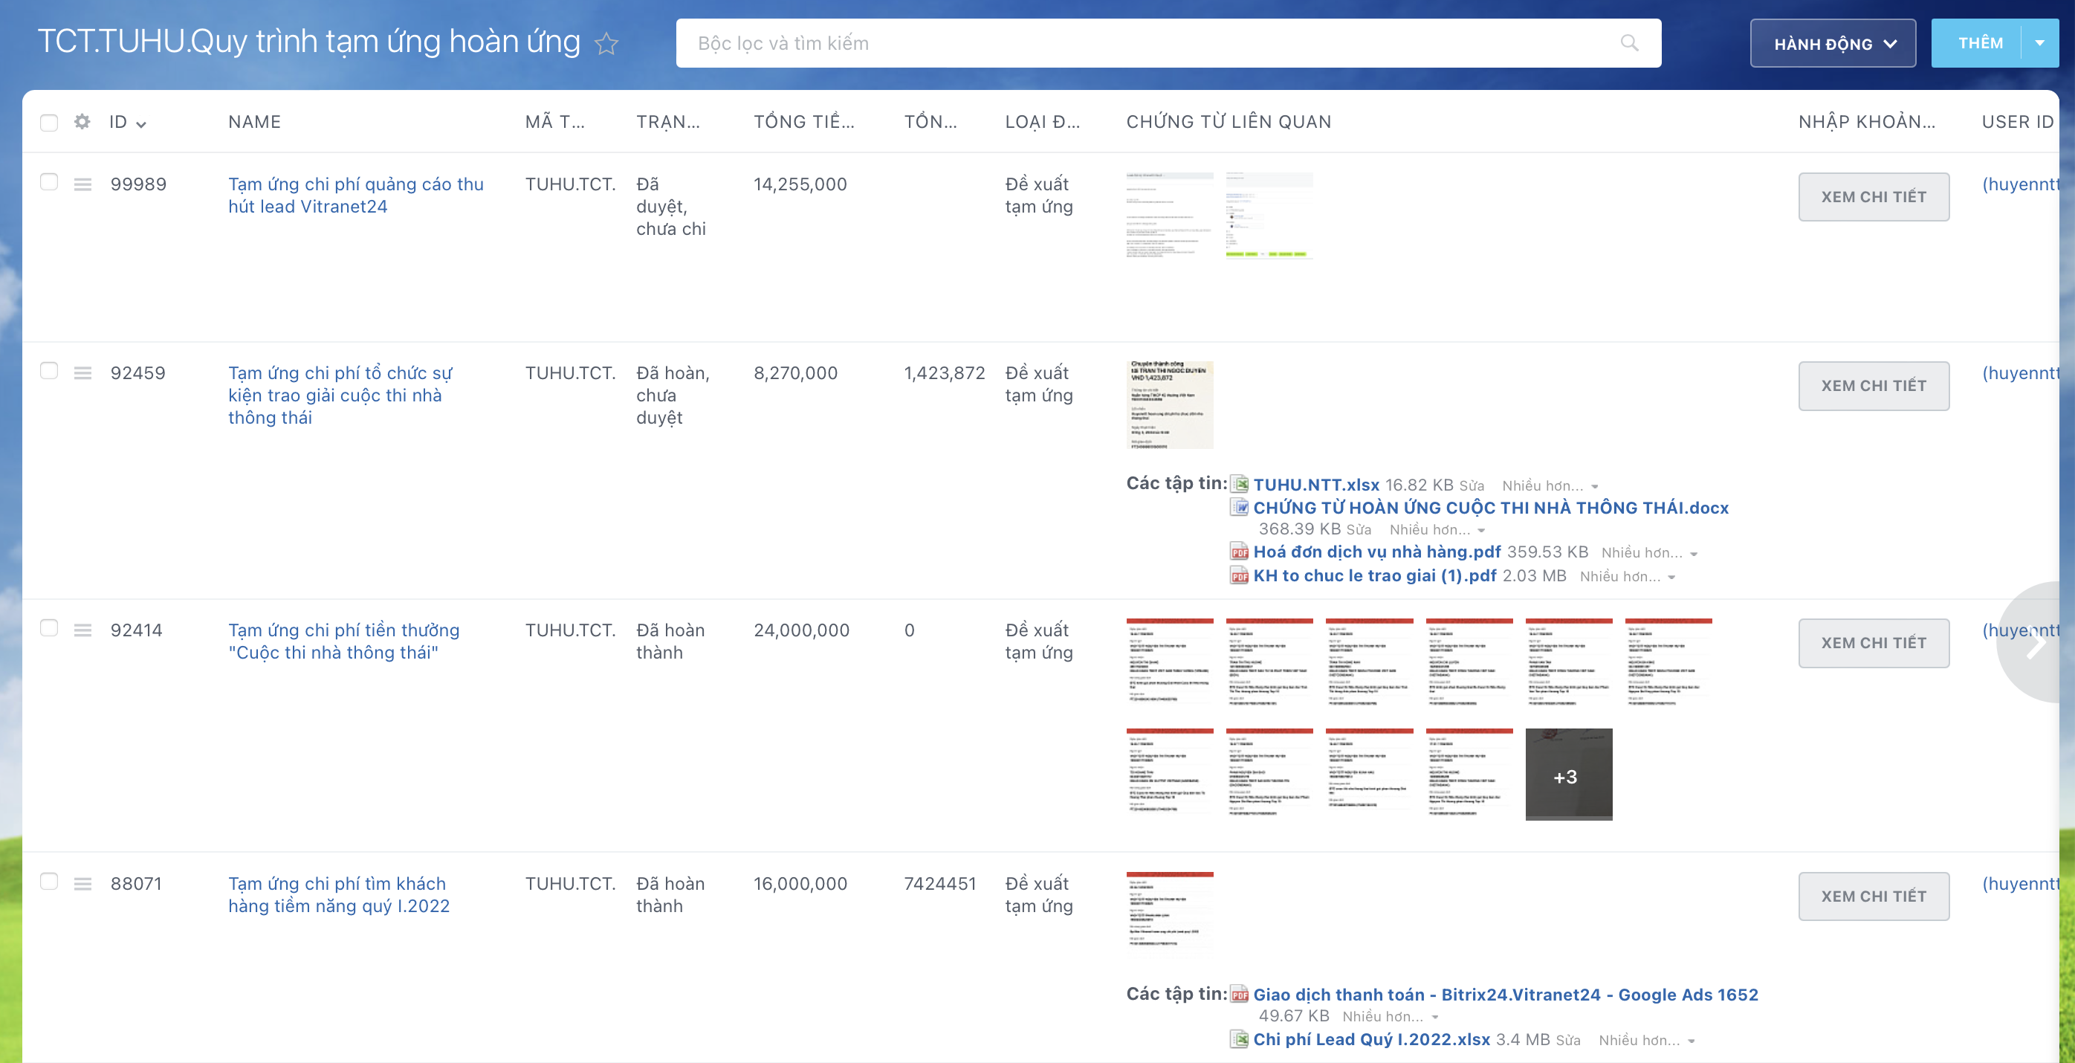
Task: Check the row 92459 checkbox
Action: (49, 371)
